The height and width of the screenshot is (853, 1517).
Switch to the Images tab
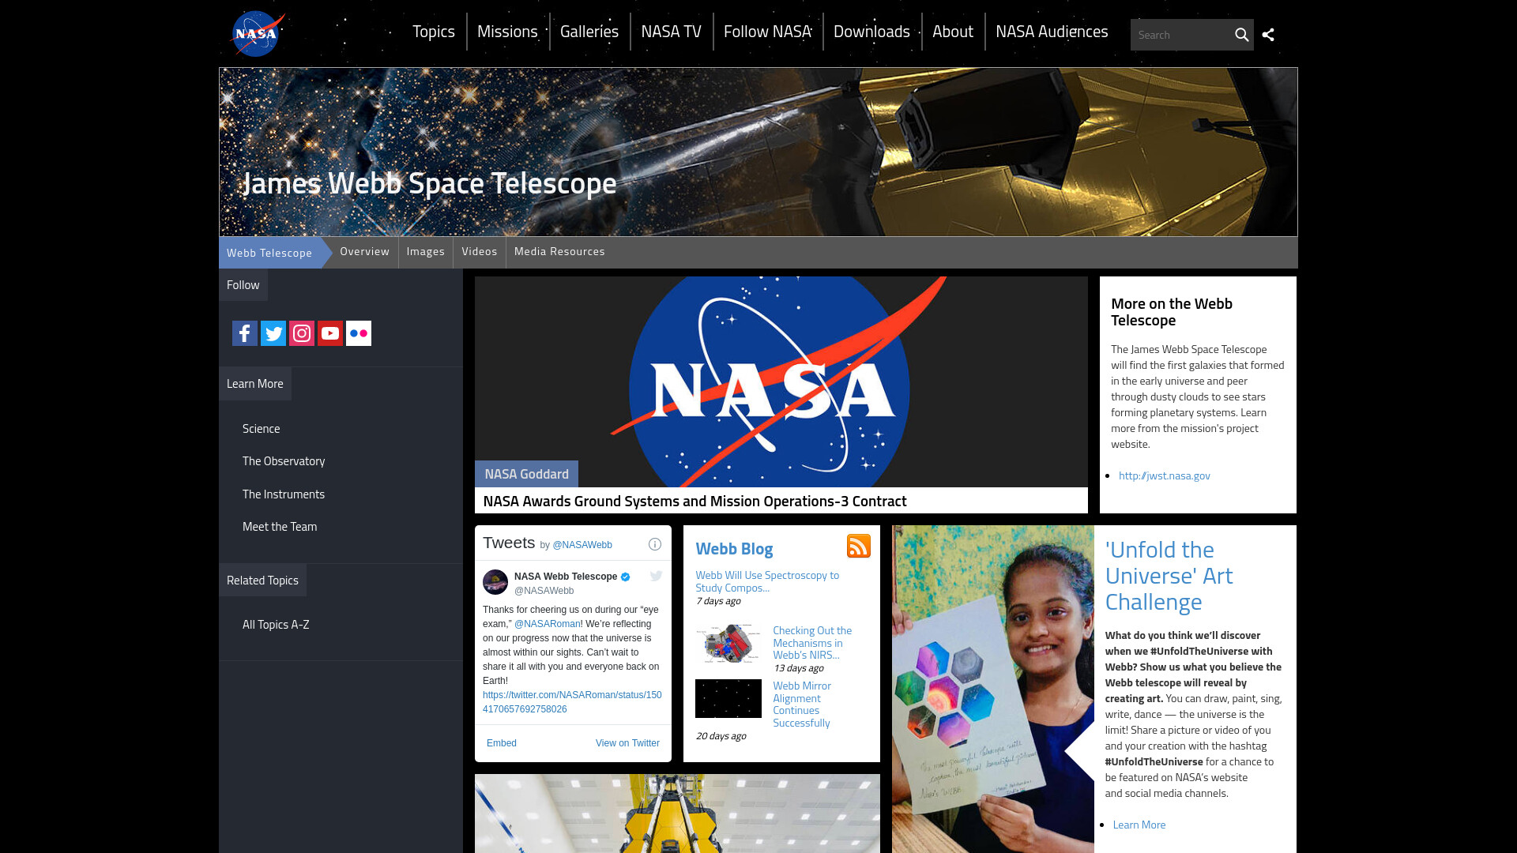tap(426, 252)
